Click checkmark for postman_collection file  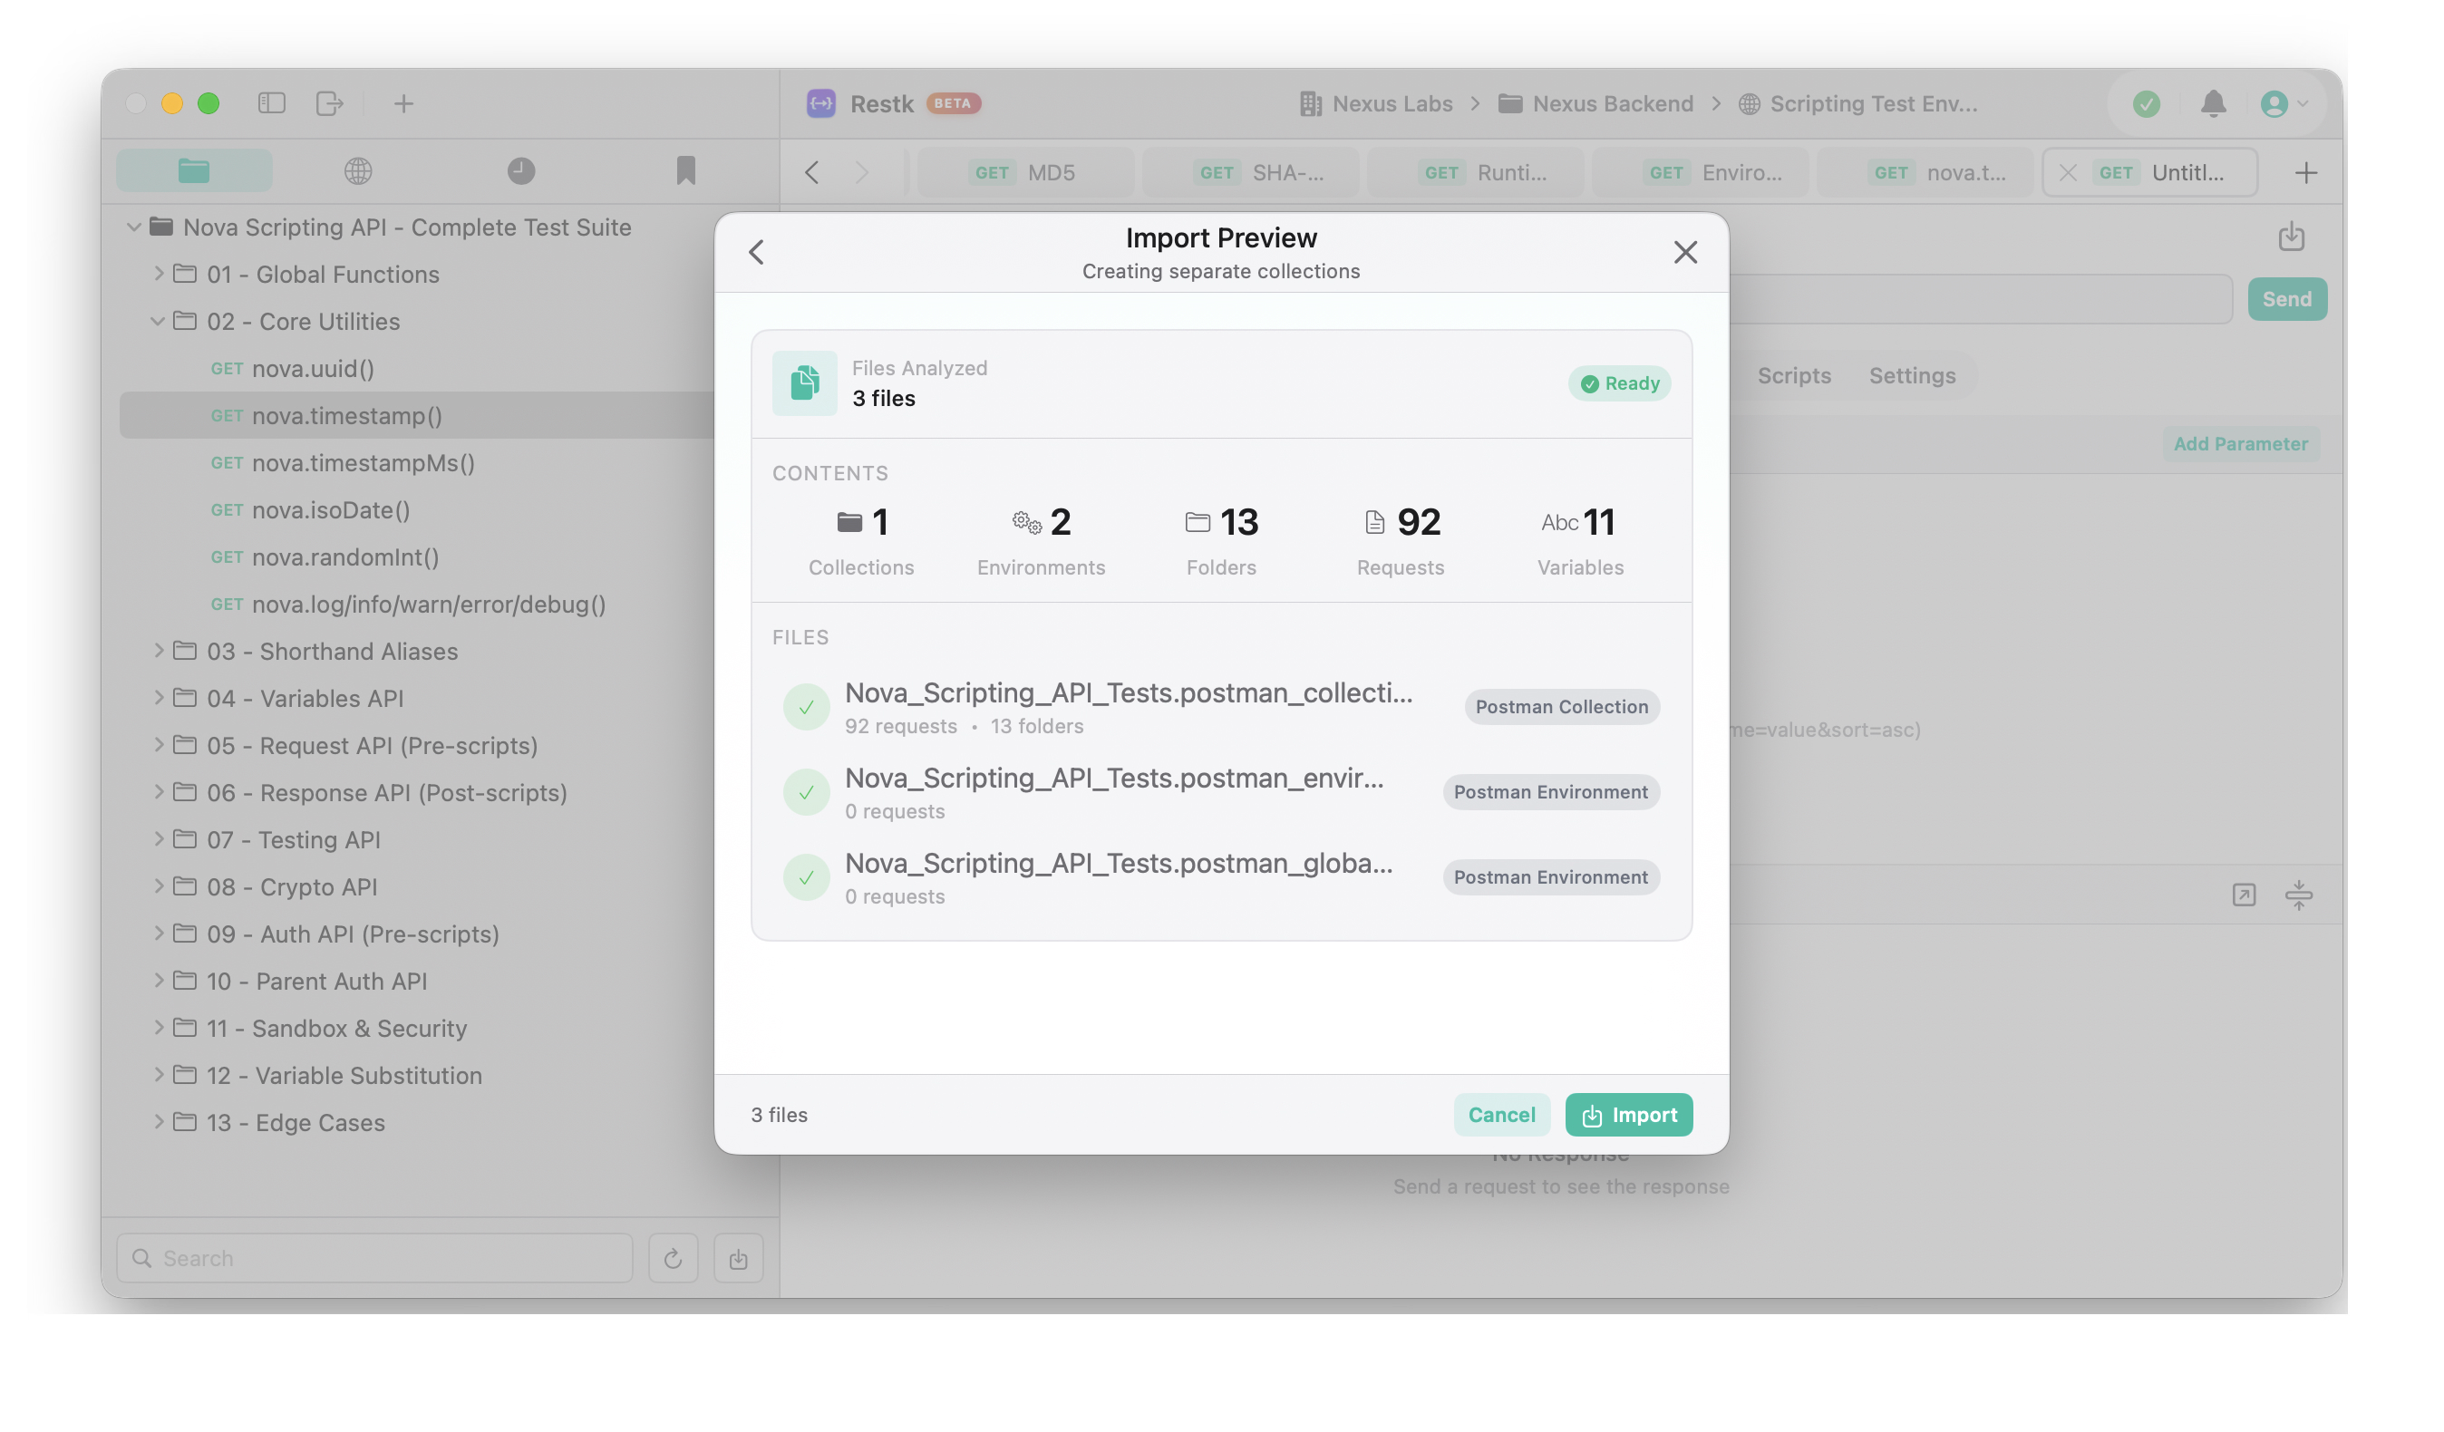tap(806, 707)
